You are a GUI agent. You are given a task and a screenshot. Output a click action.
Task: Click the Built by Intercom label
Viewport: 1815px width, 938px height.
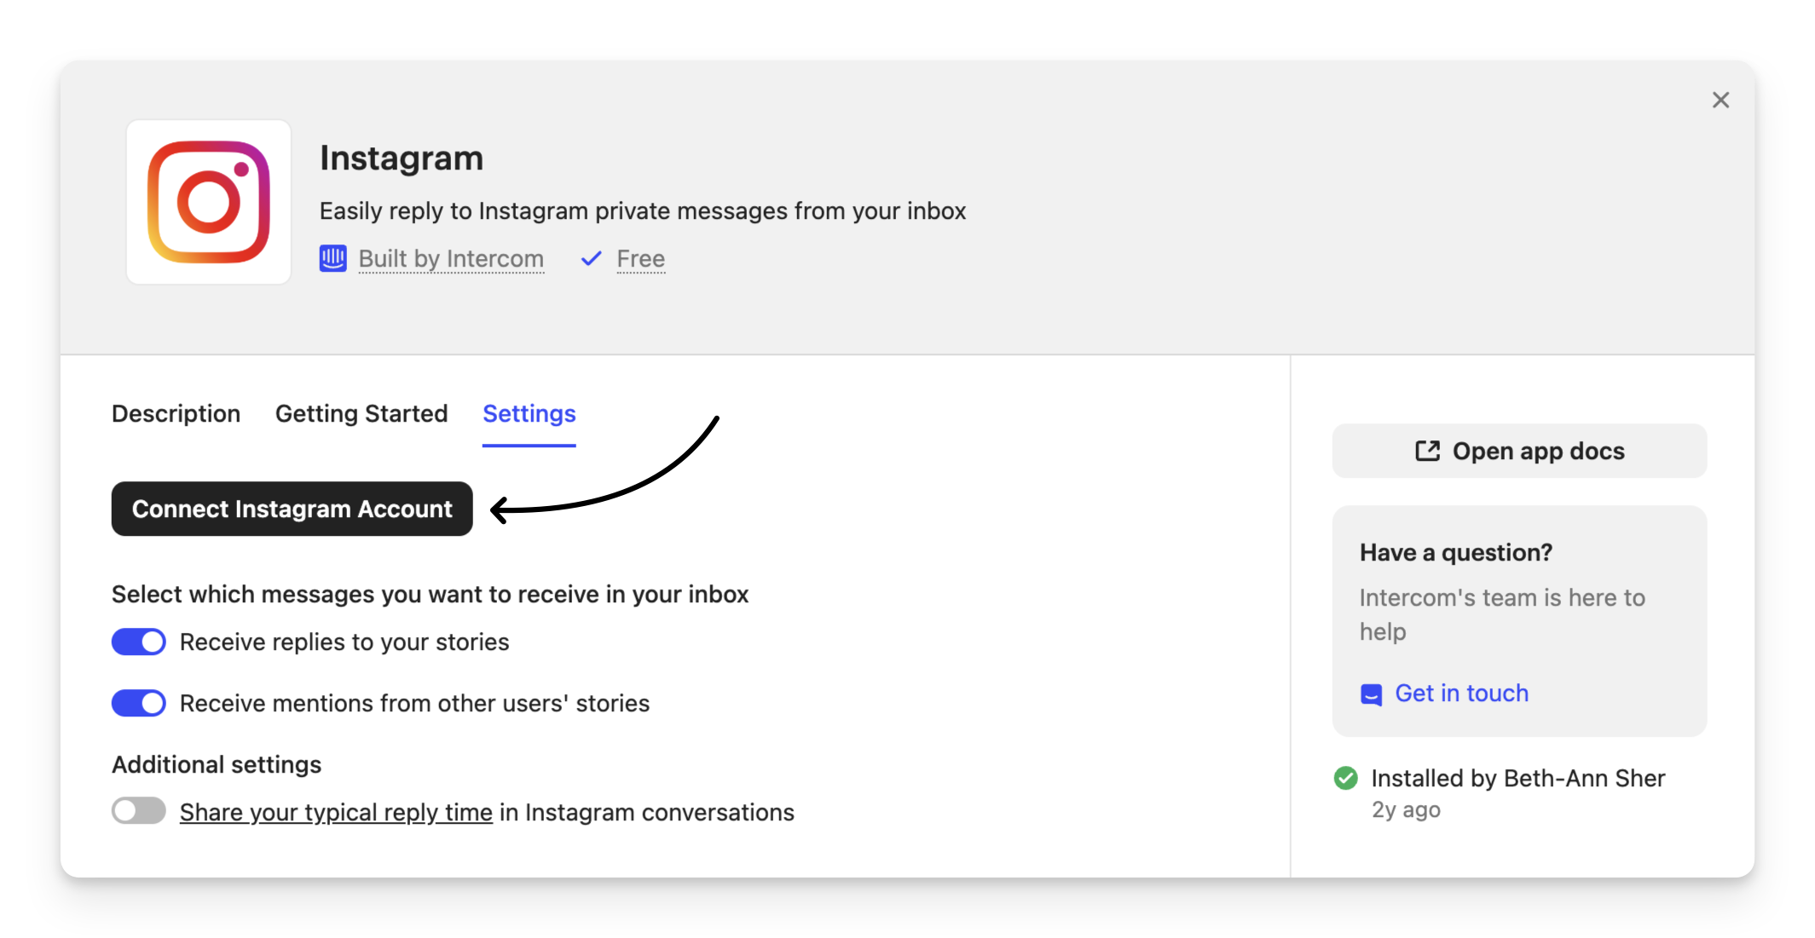(451, 259)
